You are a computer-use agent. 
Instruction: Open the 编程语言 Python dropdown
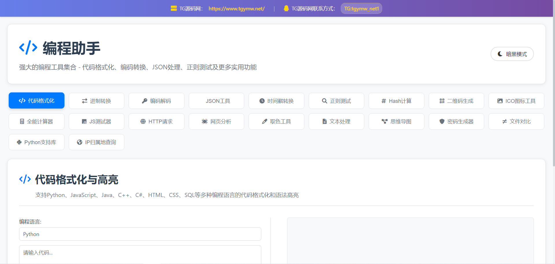coord(140,234)
